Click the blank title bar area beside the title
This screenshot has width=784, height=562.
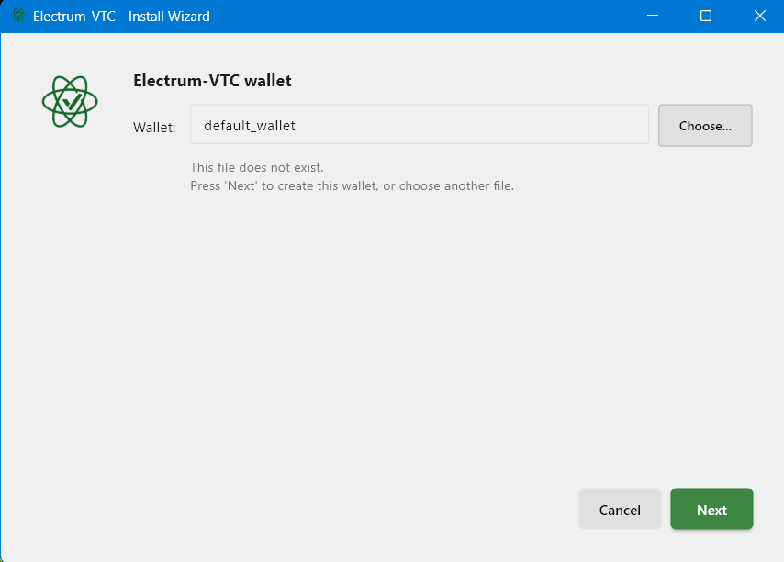pyautogui.click(x=425, y=16)
